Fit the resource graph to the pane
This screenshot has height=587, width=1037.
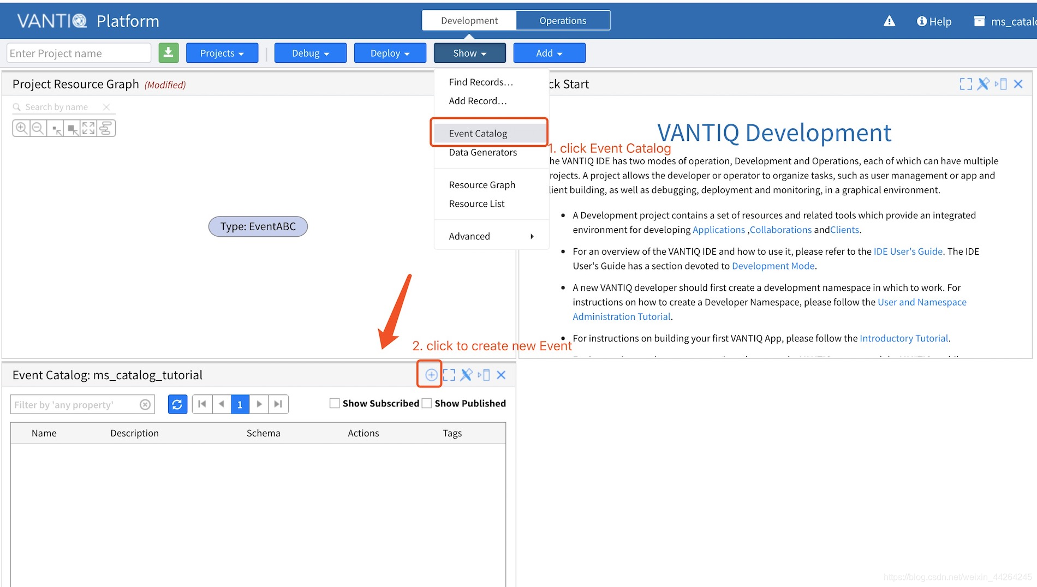(x=88, y=128)
